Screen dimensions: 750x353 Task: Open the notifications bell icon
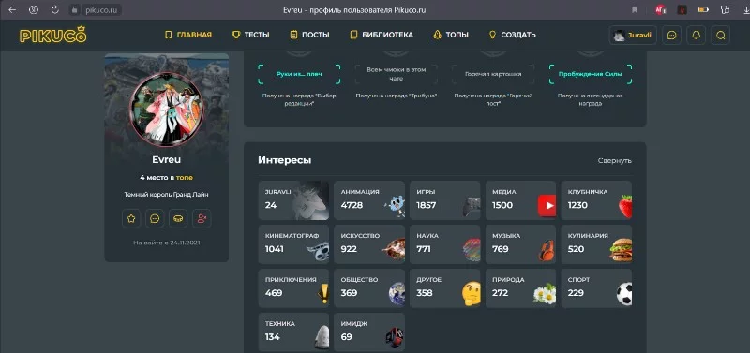point(696,36)
